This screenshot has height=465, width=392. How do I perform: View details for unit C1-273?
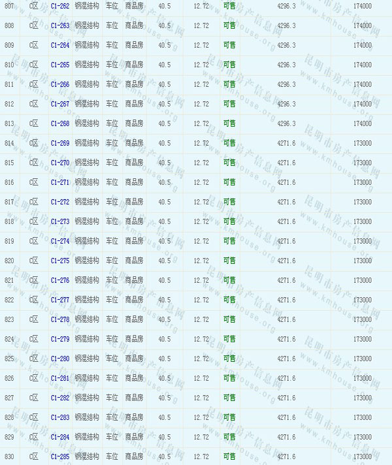59,222
